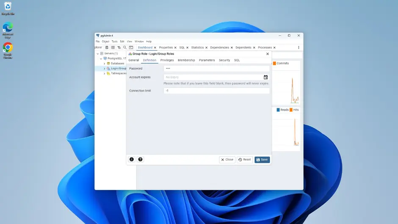Click the Reset button
The width and height of the screenshot is (398, 224).
click(245, 160)
